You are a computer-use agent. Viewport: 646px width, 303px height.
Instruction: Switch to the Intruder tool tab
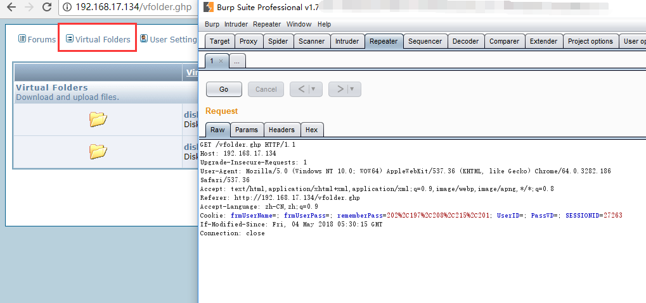(347, 41)
